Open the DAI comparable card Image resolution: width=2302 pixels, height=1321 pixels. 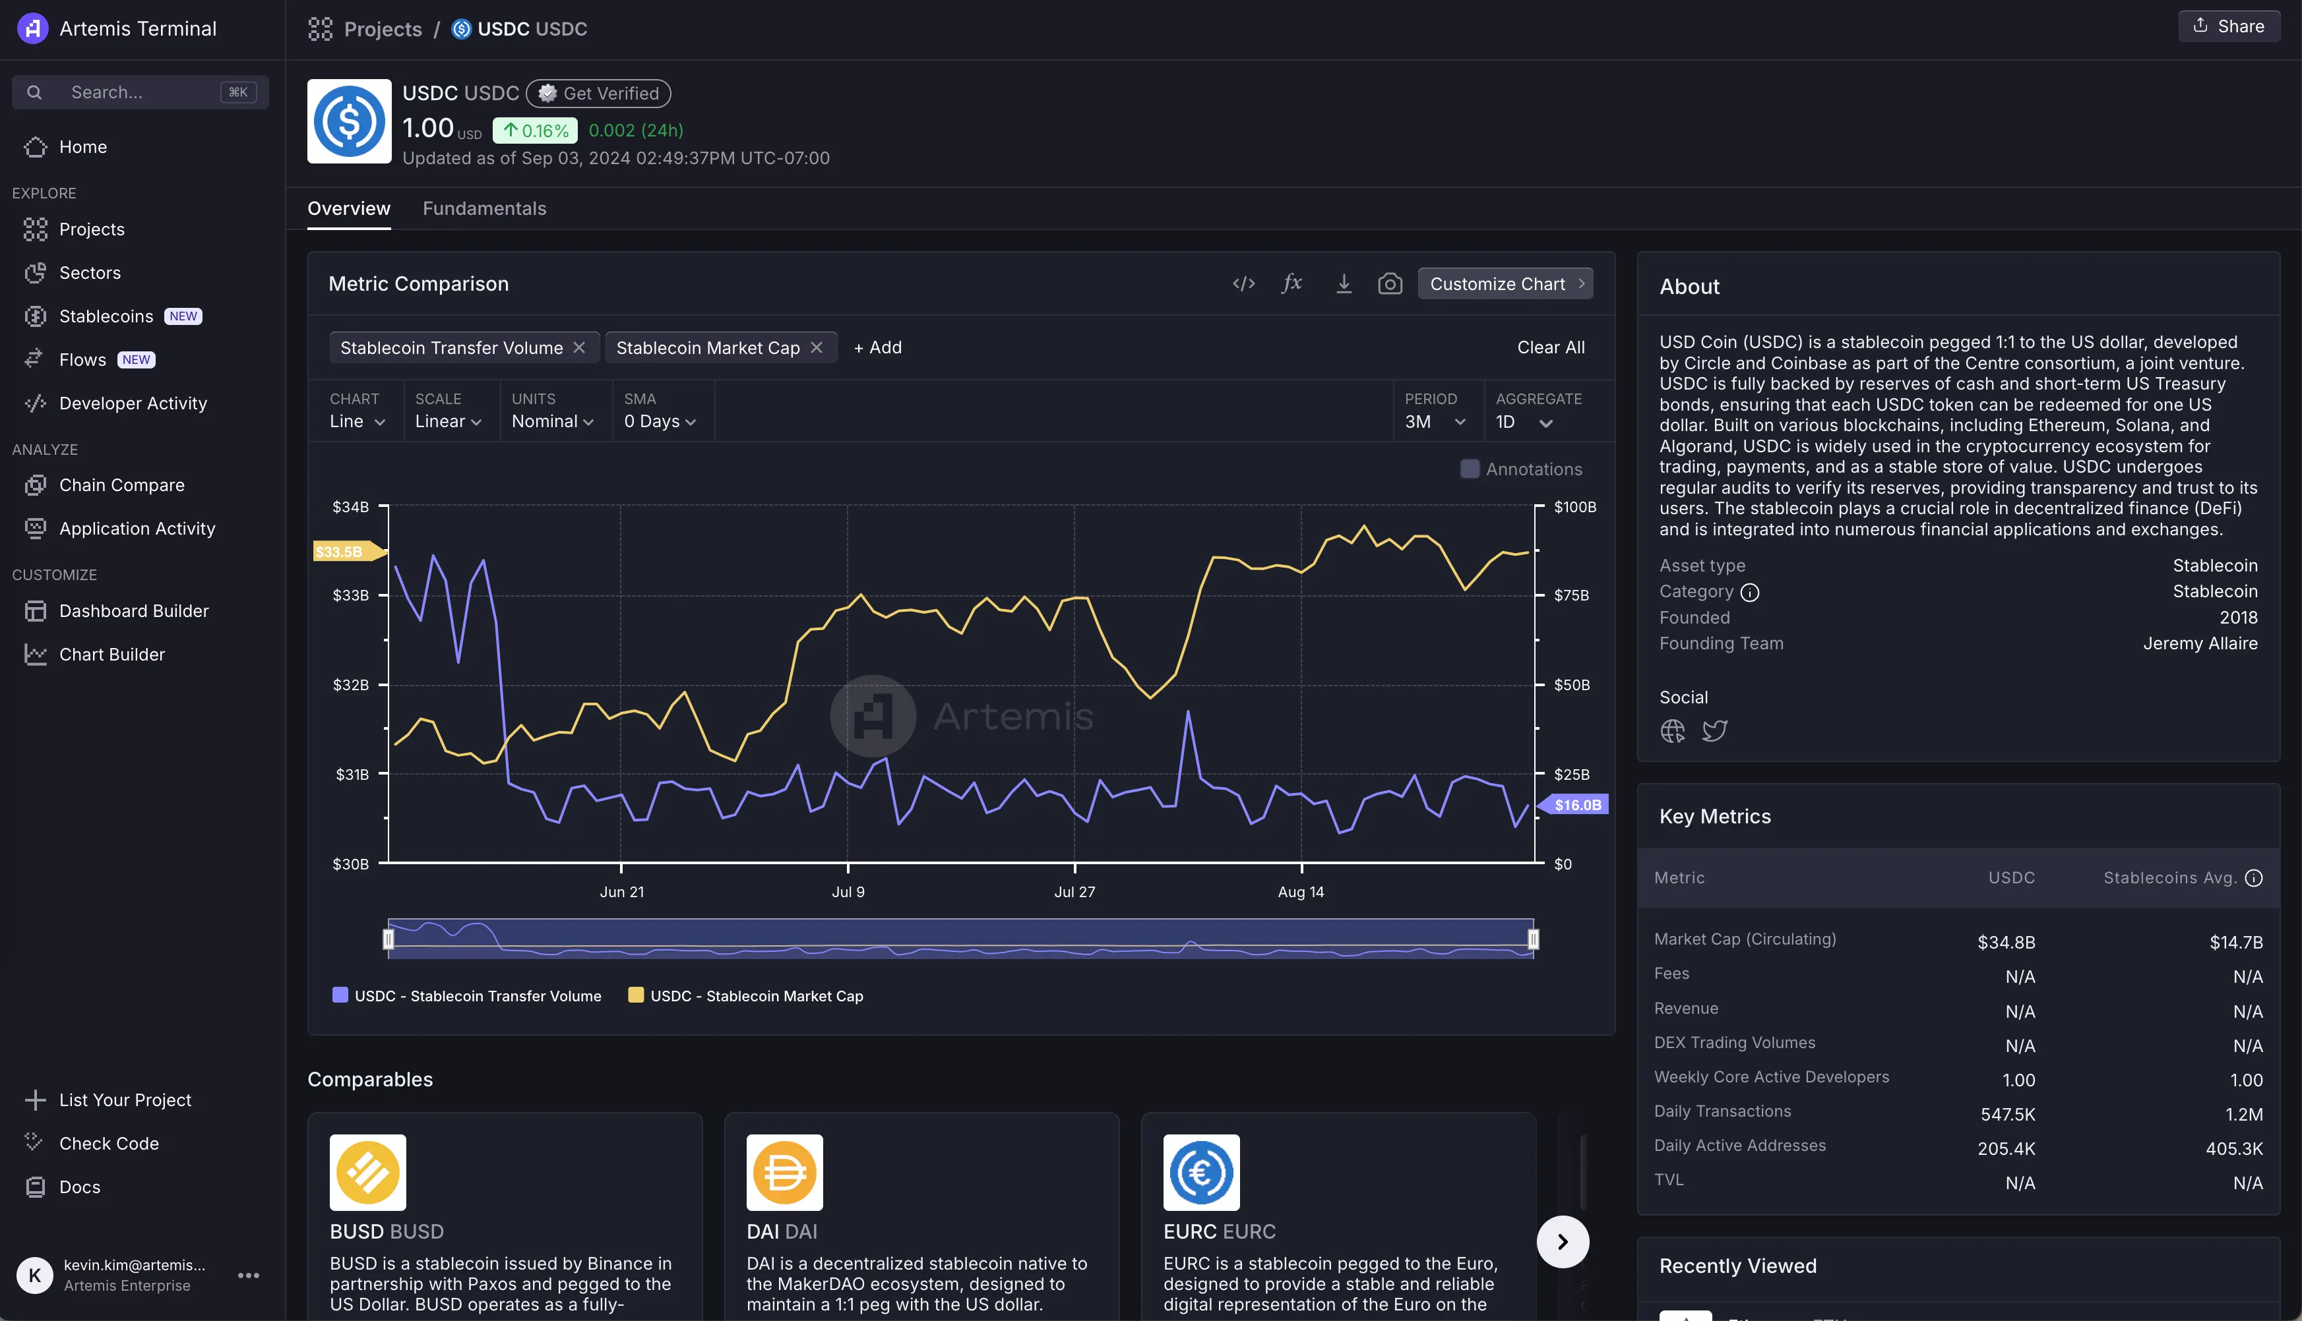point(921,1217)
